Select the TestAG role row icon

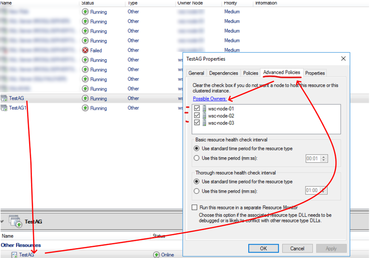coord(4,98)
